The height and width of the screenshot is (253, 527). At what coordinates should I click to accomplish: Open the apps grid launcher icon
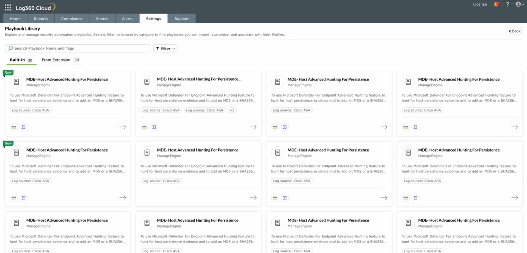pos(8,7)
